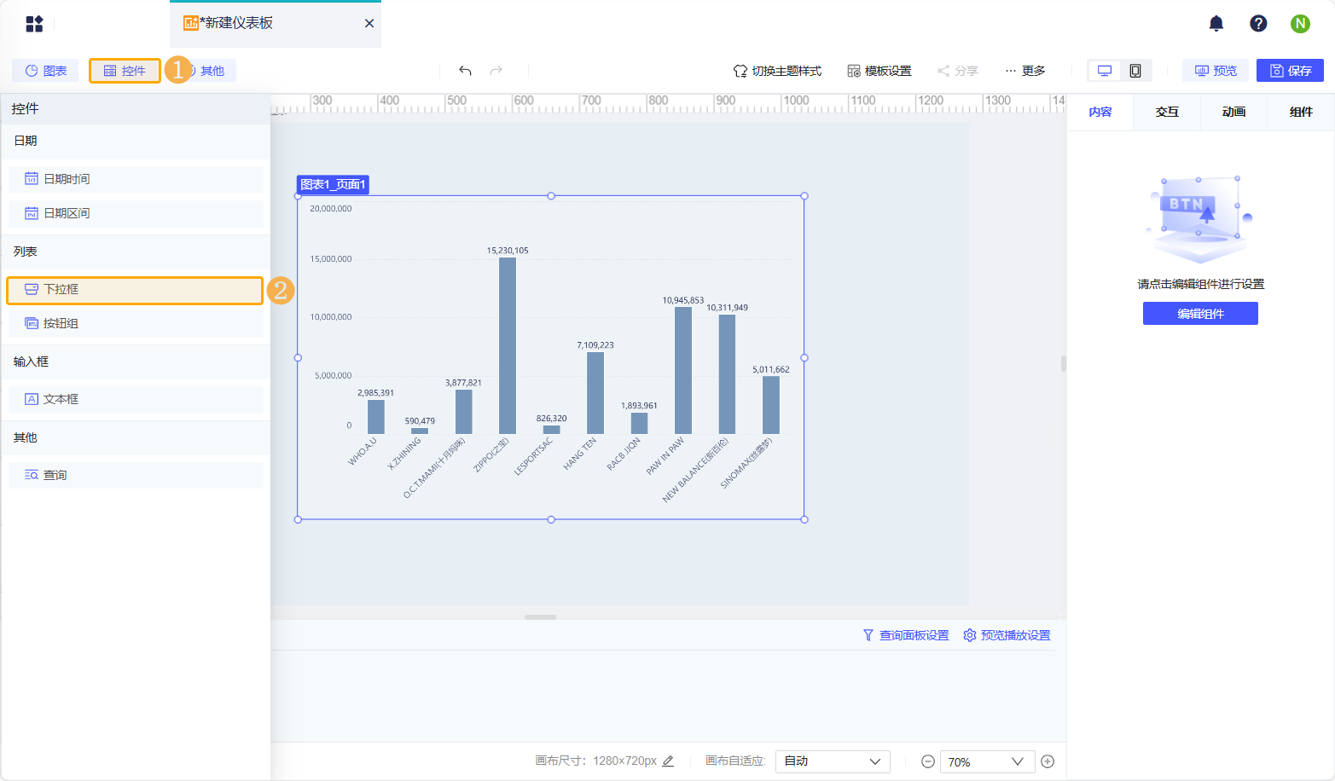Add a 查询 query control
The width and height of the screenshot is (1335, 781).
click(x=136, y=475)
